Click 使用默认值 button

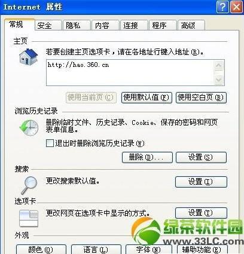147,97
